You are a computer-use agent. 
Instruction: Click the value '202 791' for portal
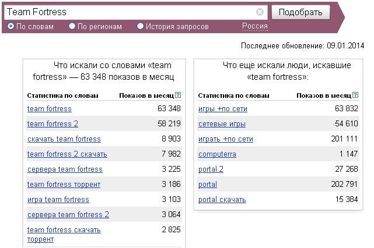point(344,184)
